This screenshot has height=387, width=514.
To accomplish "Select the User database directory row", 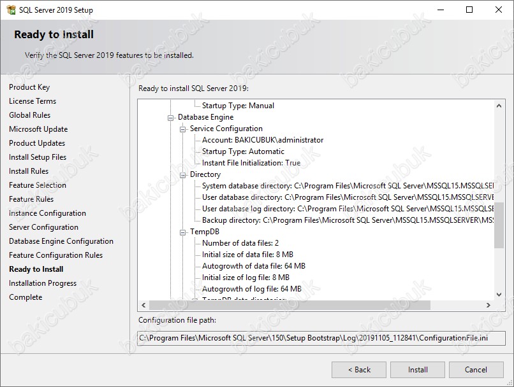I will coord(348,197).
